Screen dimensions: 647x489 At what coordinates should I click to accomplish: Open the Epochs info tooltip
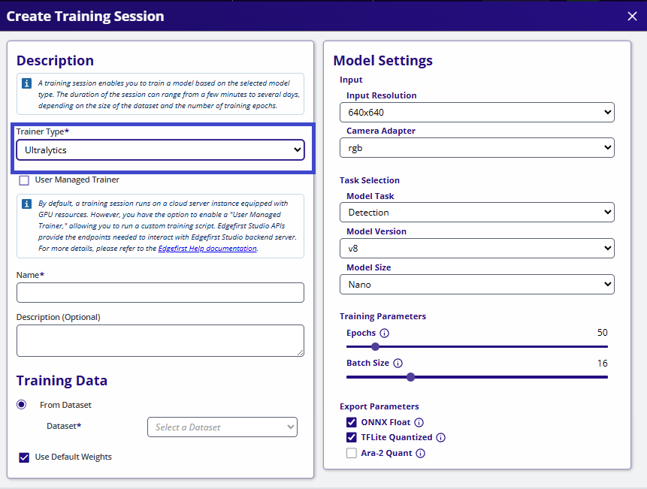[384, 333]
